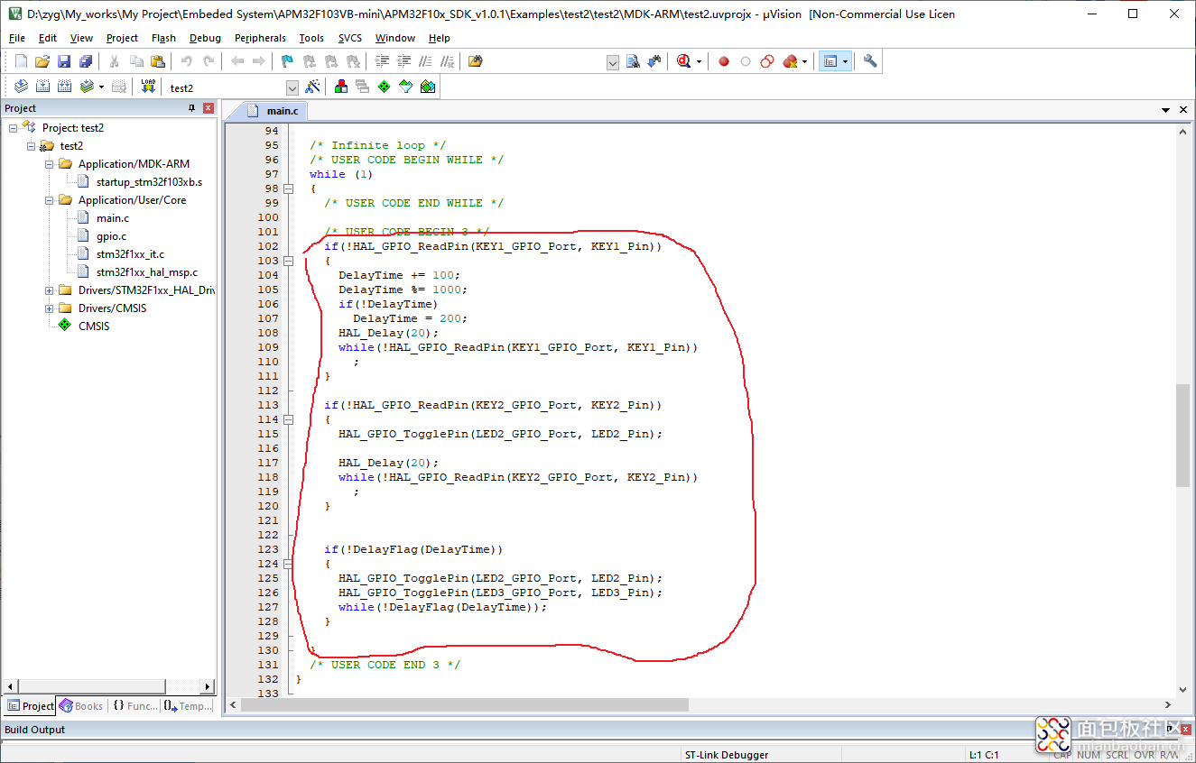This screenshot has width=1196, height=763.
Task: Open the File menu
Action: (x=17, y=38)
